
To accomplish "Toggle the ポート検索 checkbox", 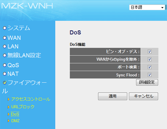I will [x=150, y=67].
